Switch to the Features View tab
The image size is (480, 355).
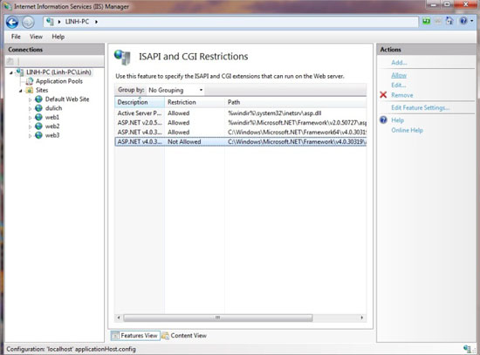click(135, 336)
